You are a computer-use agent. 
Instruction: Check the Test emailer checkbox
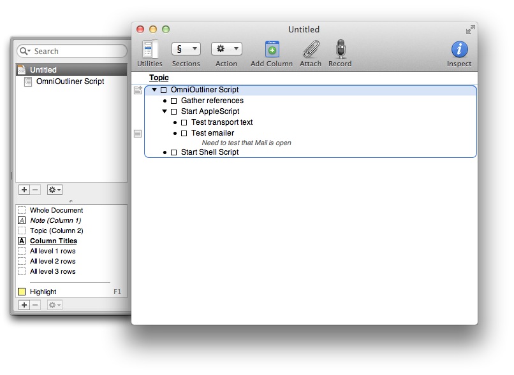pos(184,133)
